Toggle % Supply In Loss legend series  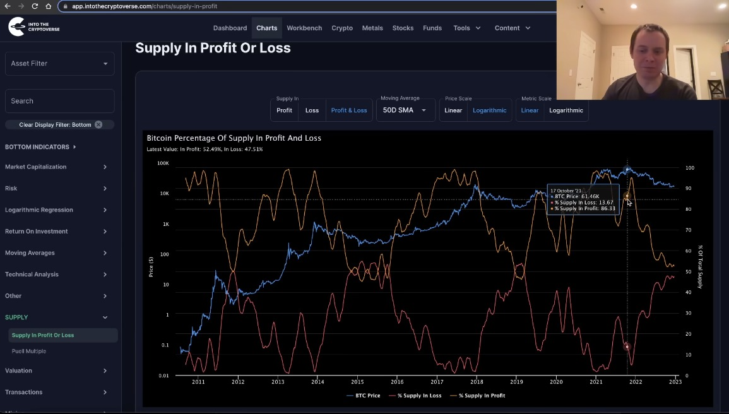pos(415,396)
